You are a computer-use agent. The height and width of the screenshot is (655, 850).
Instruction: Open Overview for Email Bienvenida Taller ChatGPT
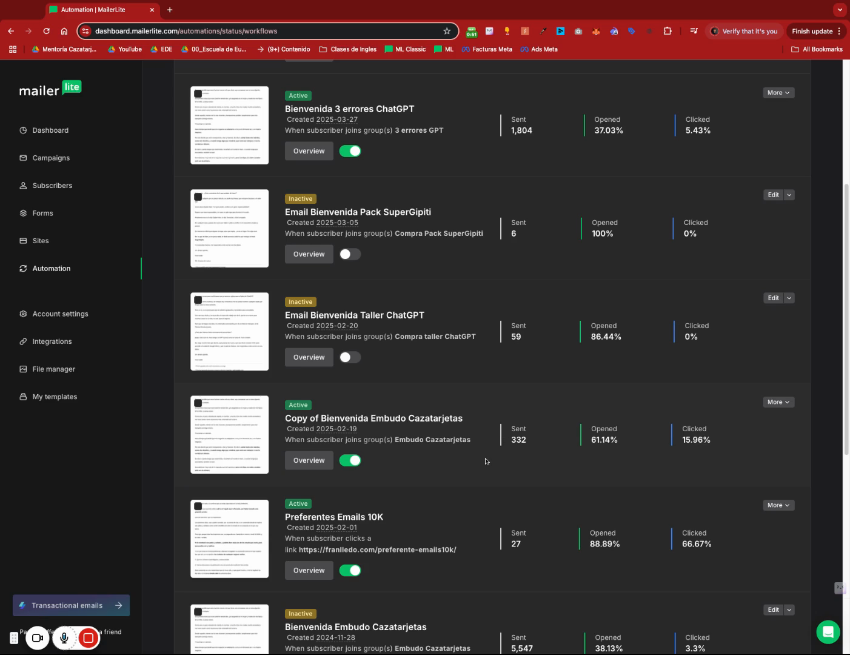click(x=309, y=357)
